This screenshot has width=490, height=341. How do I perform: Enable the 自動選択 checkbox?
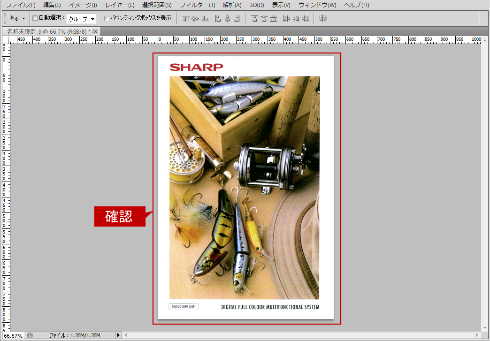coord(35,18)
